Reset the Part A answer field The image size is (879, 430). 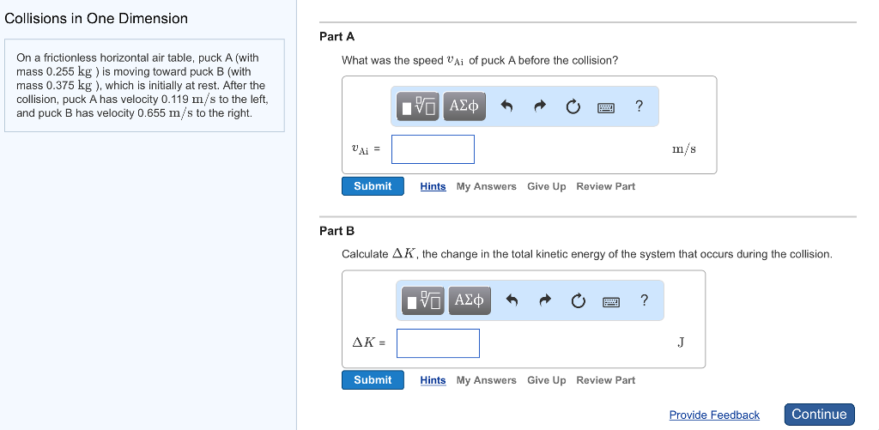573,106
